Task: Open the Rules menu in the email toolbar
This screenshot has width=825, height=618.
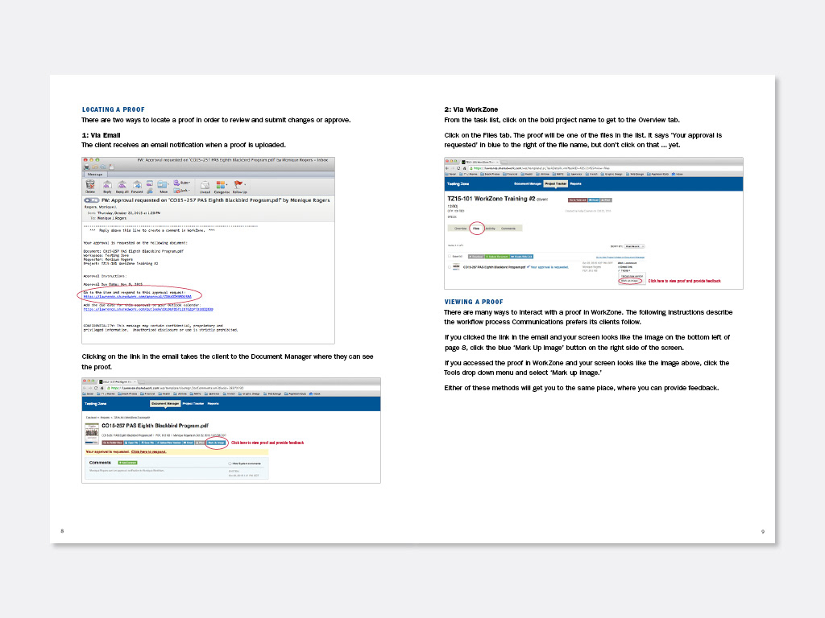Action: (181, 183)
